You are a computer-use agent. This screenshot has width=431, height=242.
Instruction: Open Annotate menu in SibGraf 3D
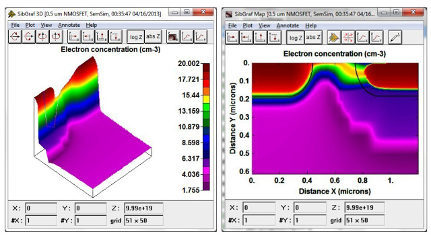point(69,25)
